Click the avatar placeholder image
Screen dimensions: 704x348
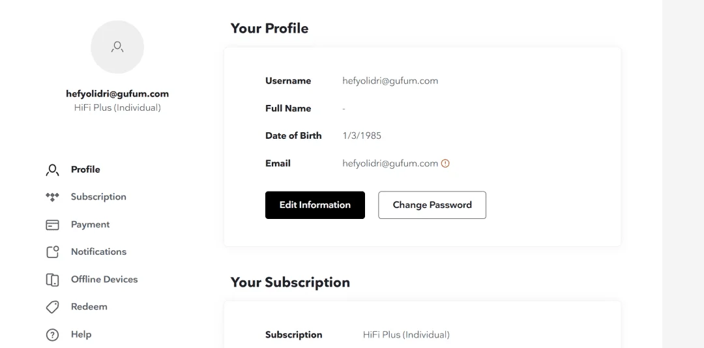pyautogui.click(x=117, y=47)
